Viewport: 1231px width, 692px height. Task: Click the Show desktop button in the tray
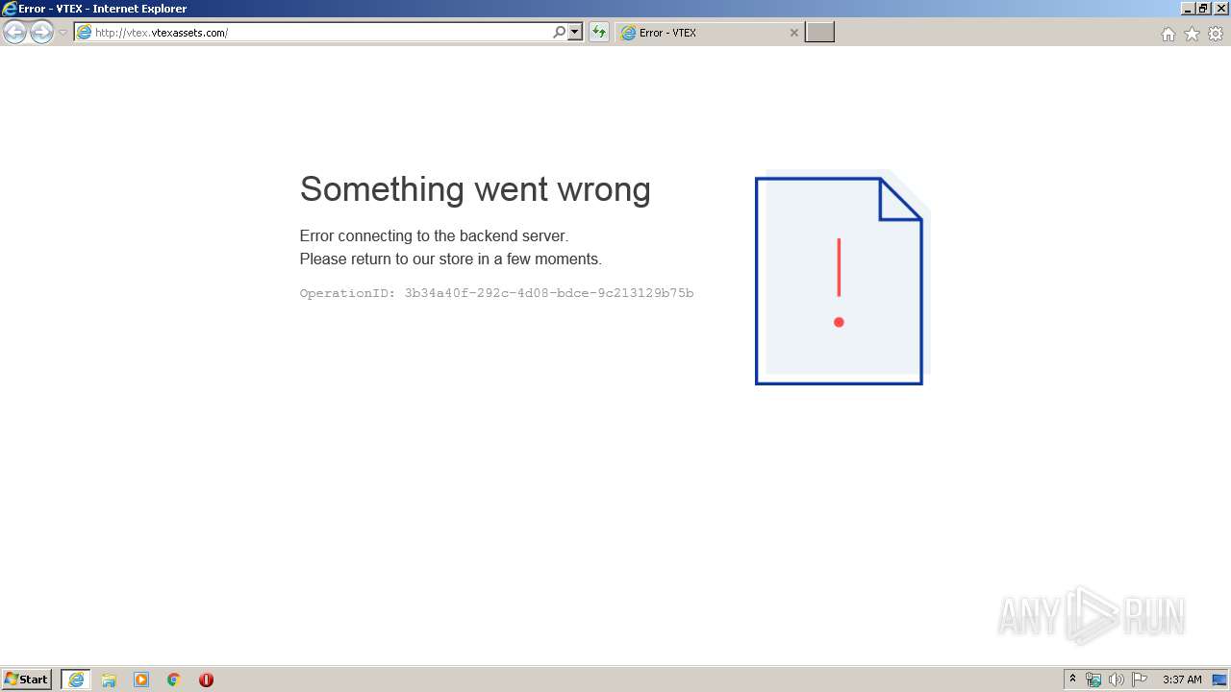click(x=1219, y=680)
